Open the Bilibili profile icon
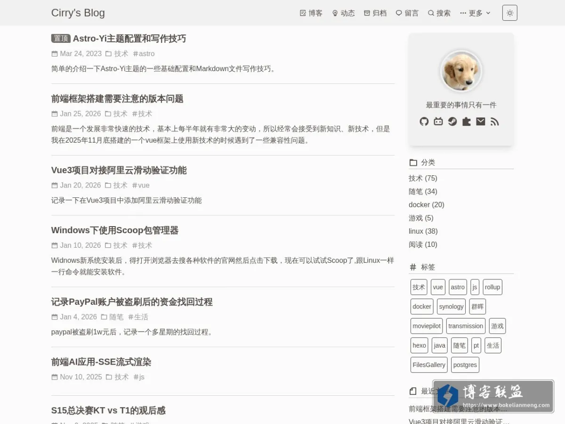The image size is (565, 424). pos(438,122)
